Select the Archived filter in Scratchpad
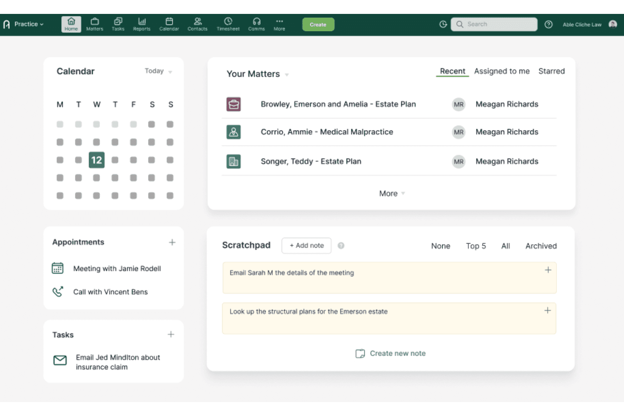Image resolution: width=624 pixels, height=416 pixels. point(541,246)
